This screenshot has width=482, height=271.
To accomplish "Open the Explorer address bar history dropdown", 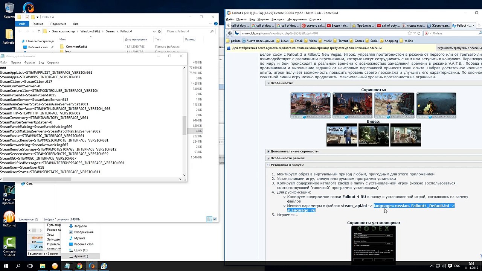I will [x=154, y=31].
